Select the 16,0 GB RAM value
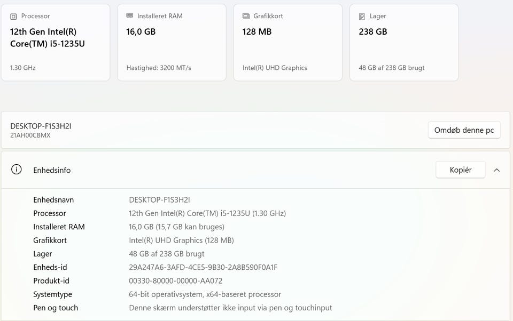This screenshot has width=513, height=321. click(141, 32)
